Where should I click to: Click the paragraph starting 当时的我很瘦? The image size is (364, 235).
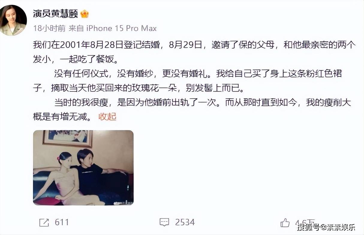pyautogui.click(x=192, y=109)
